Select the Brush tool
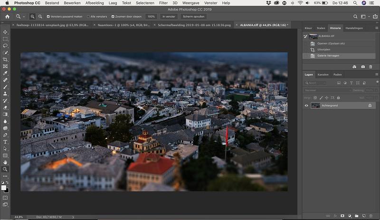This screenshot has height=220, width=380. [5, 87]
